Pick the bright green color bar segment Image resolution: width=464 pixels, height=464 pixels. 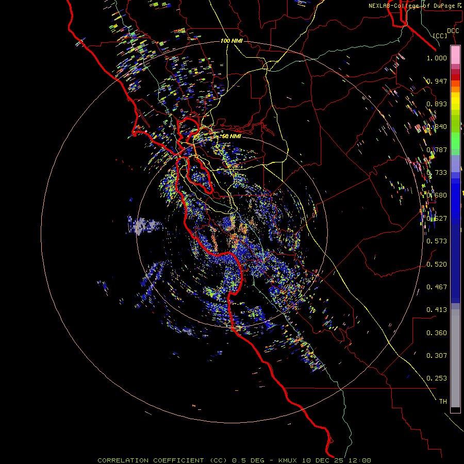[x=455, y=141]
